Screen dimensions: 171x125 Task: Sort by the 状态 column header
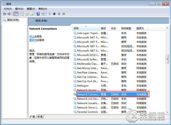click(x=115, y=28)
